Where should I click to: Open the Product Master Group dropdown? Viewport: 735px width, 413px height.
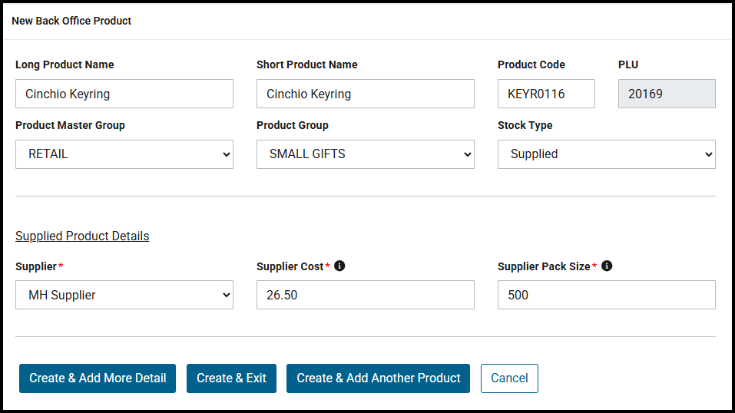click(x=124, y=154)
